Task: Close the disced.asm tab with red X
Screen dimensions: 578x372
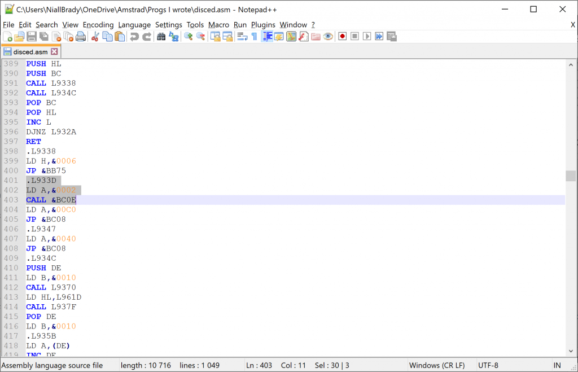Action: pos(54,52)
